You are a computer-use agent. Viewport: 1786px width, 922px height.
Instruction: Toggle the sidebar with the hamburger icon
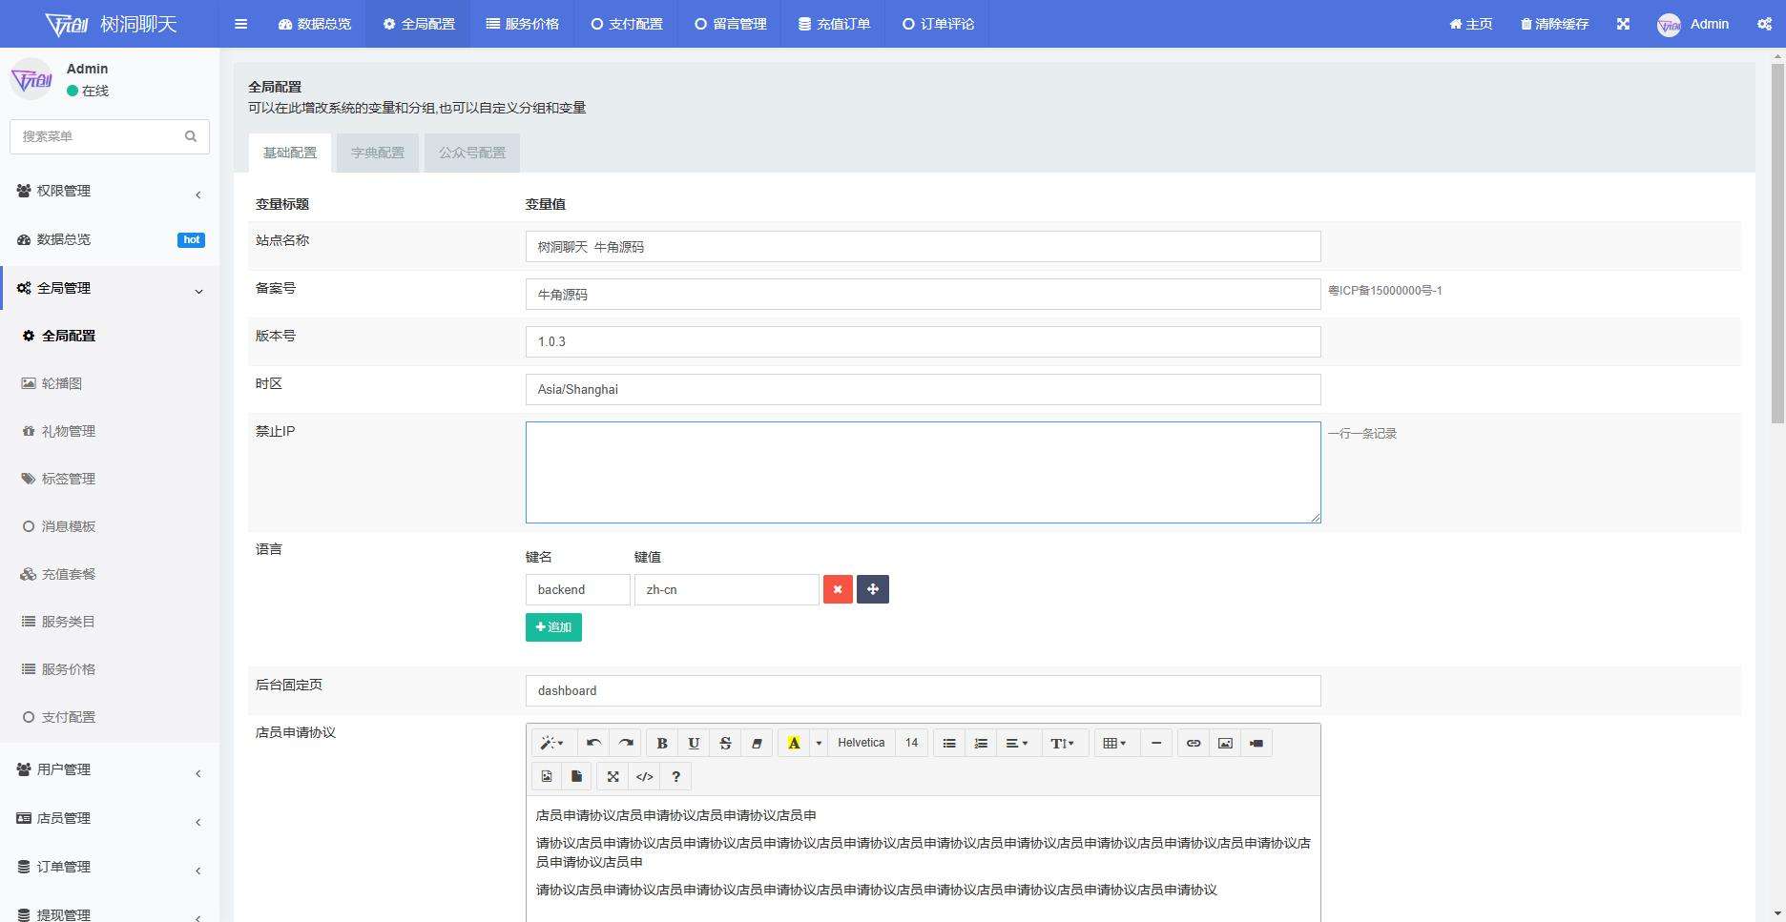[240, 24]
